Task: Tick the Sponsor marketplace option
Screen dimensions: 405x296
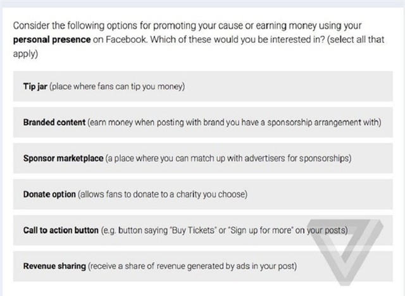Action: [202, 158]
